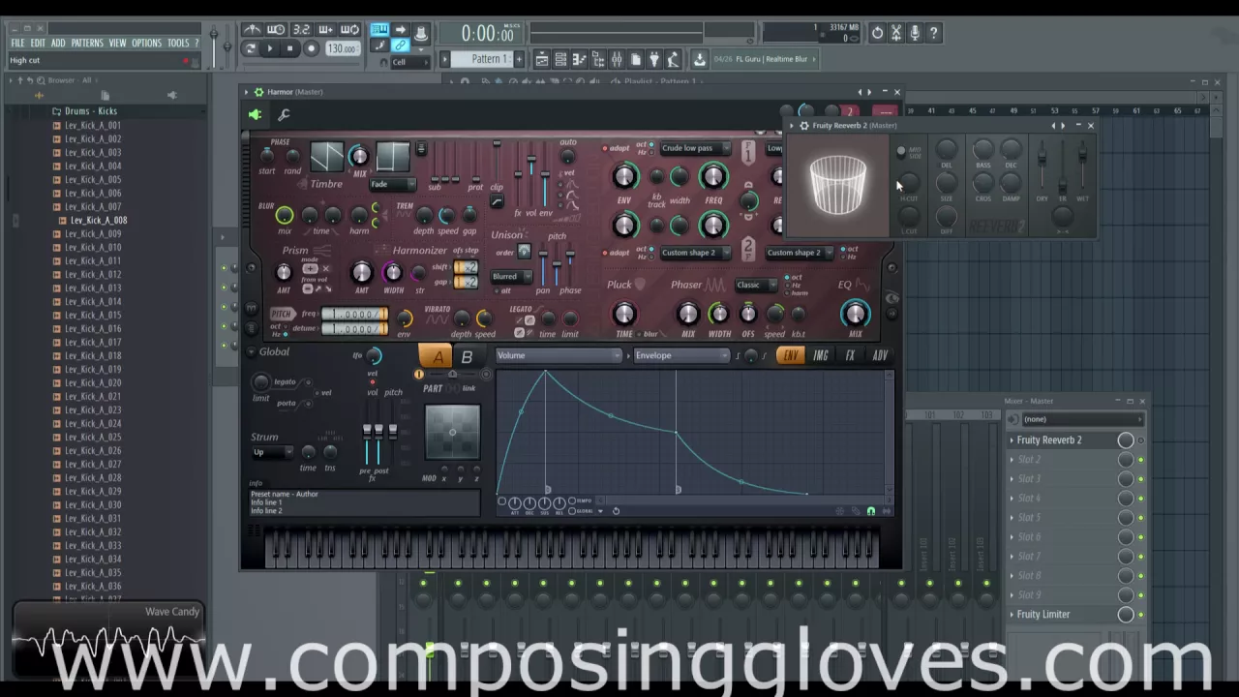Open the OPTIONS menu

pyautogui.click(x=147, y=43)
